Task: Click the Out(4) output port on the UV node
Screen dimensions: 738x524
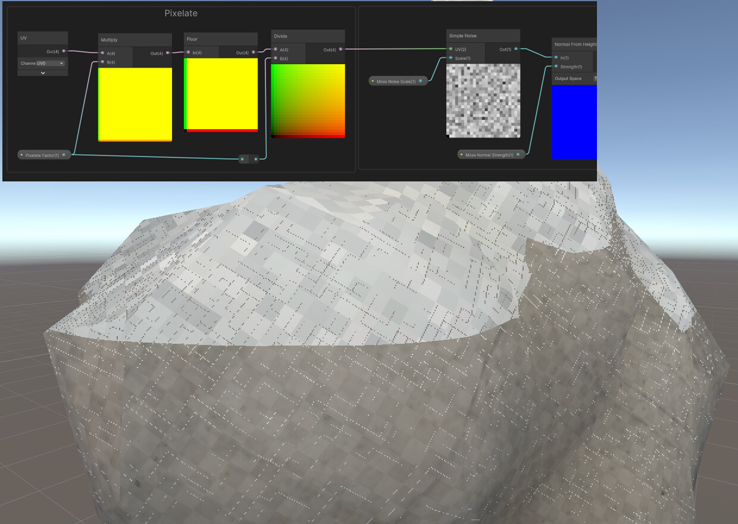Action: tap(62, 51)
